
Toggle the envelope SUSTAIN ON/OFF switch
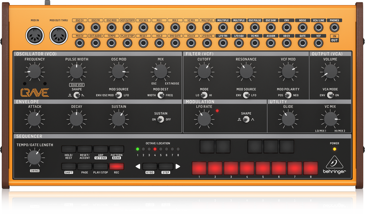160,119
